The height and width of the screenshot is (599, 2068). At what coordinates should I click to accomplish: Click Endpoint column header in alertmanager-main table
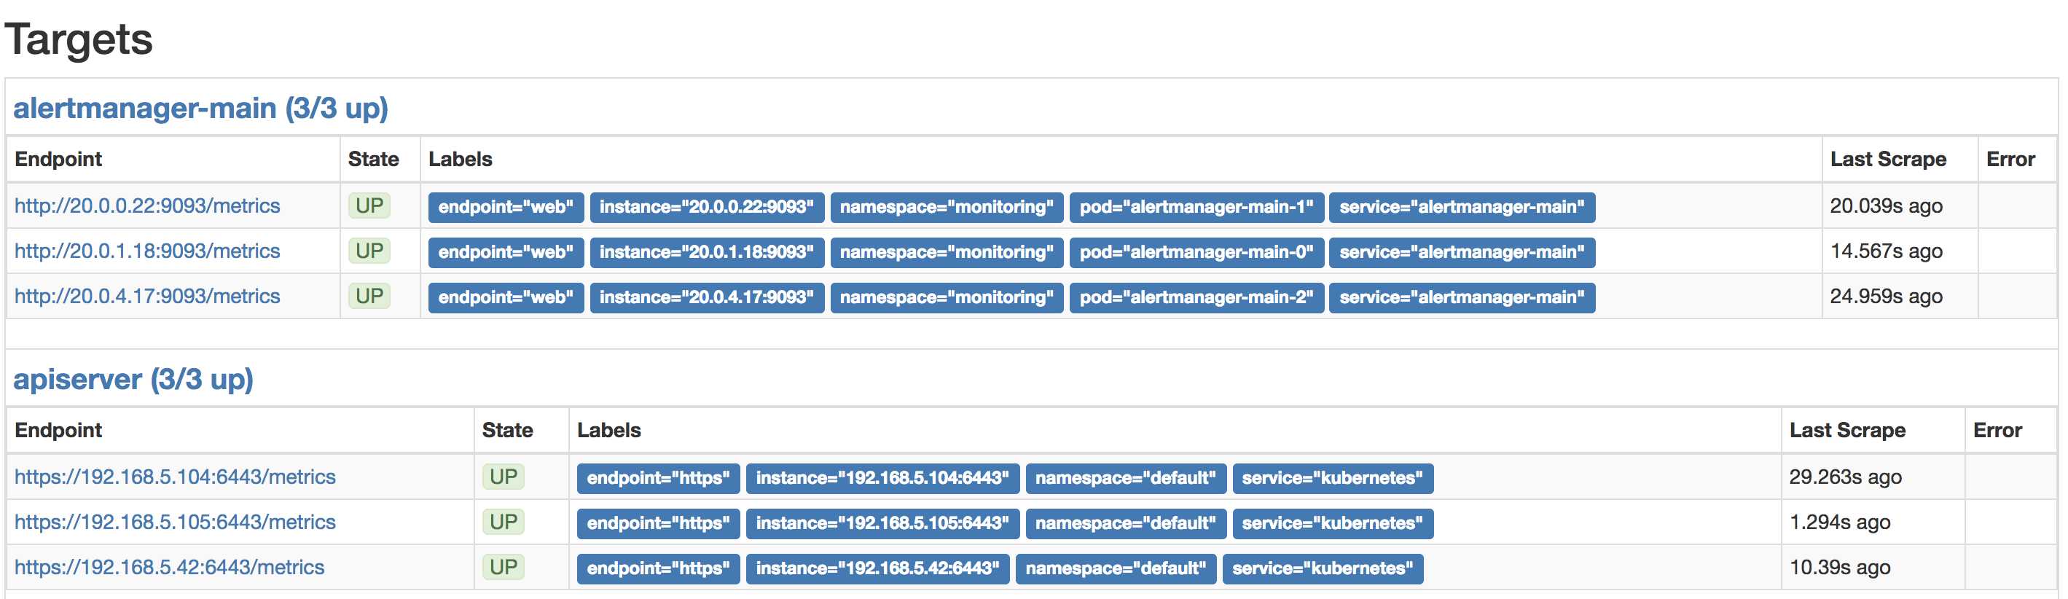[58, 159]
